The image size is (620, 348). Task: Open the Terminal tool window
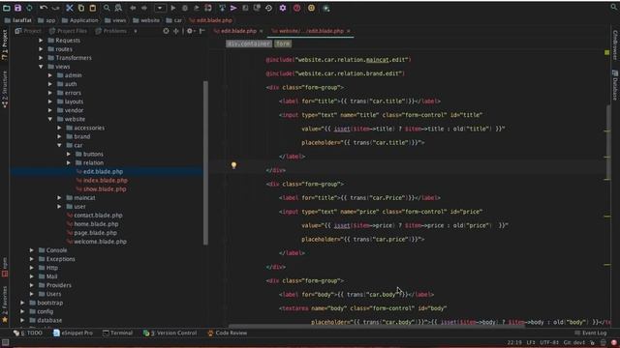coord(118,333)
